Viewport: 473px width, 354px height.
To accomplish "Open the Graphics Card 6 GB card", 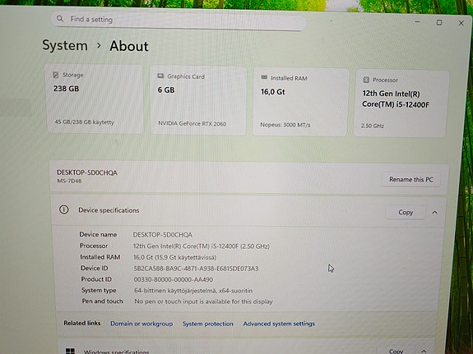I will point(198,100).
